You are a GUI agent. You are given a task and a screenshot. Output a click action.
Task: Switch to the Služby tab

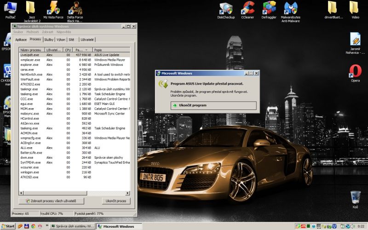pos(49,40)
